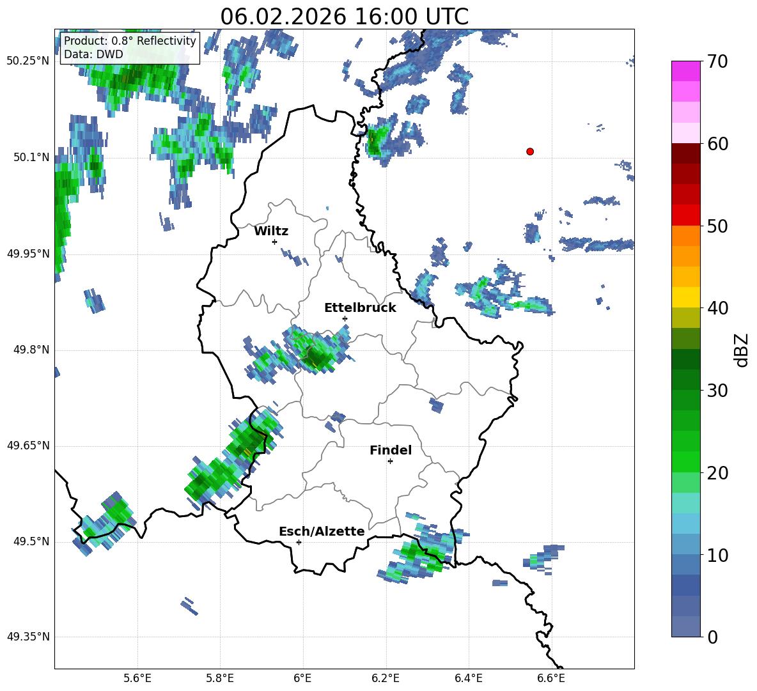
Task: Click the 5.6°E longitude label
Action: click(x=137, y=678)
